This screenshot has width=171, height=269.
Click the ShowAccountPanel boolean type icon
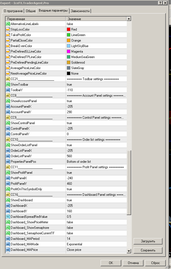8,101
